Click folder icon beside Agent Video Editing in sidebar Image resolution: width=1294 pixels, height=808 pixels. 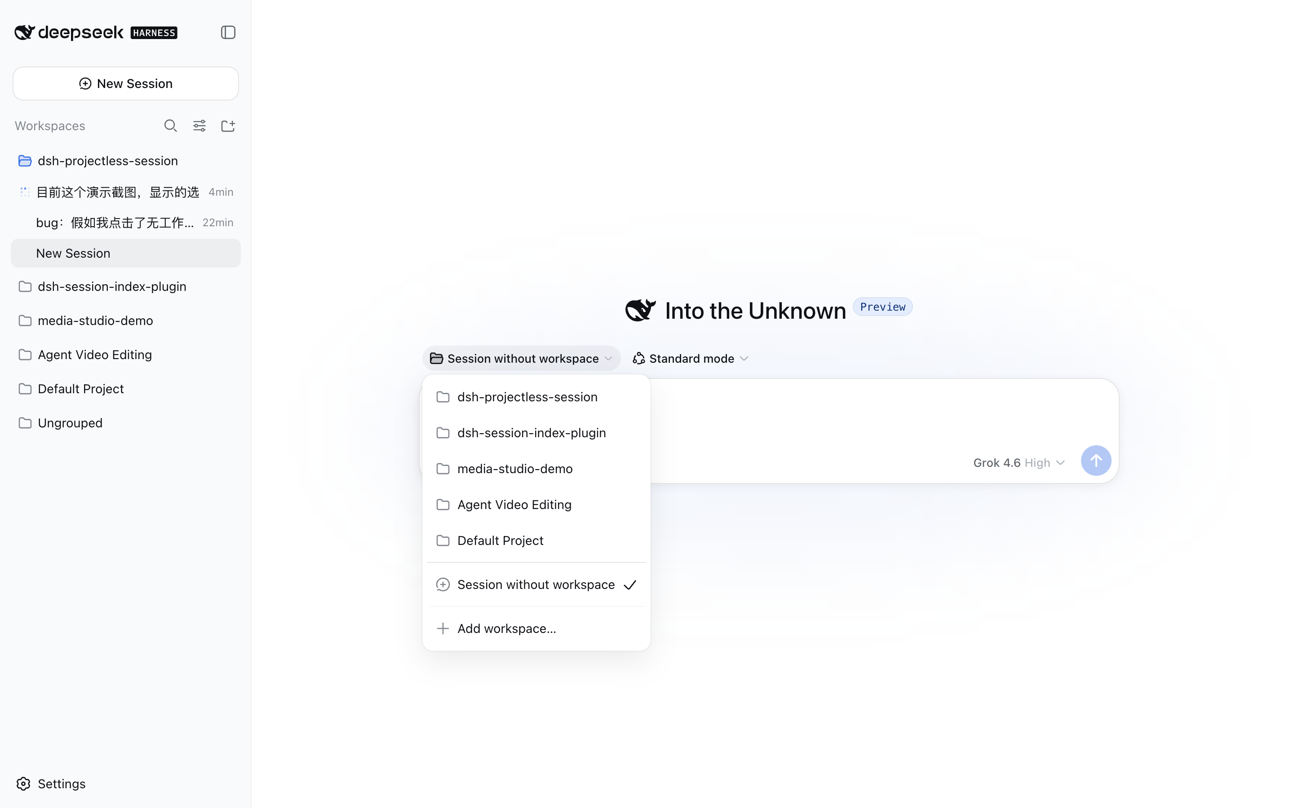point(25,355)
